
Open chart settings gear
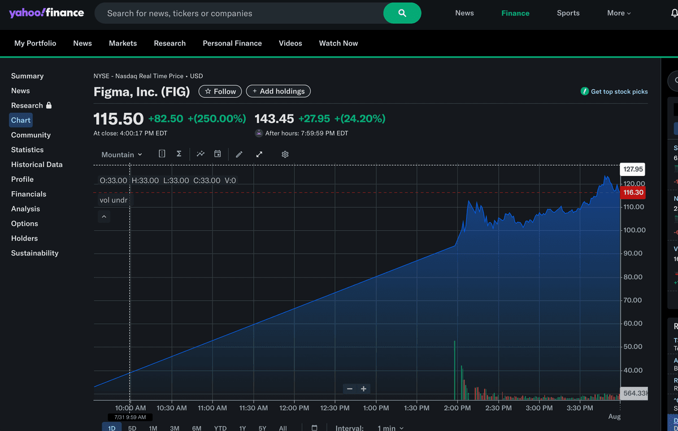(x=285, y=154)
